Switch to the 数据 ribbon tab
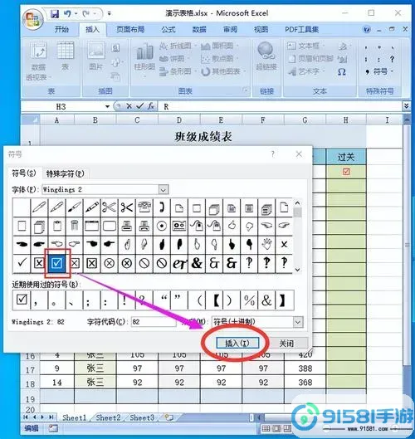The height and width of the screenshot is (439, 415). (199, 29)
